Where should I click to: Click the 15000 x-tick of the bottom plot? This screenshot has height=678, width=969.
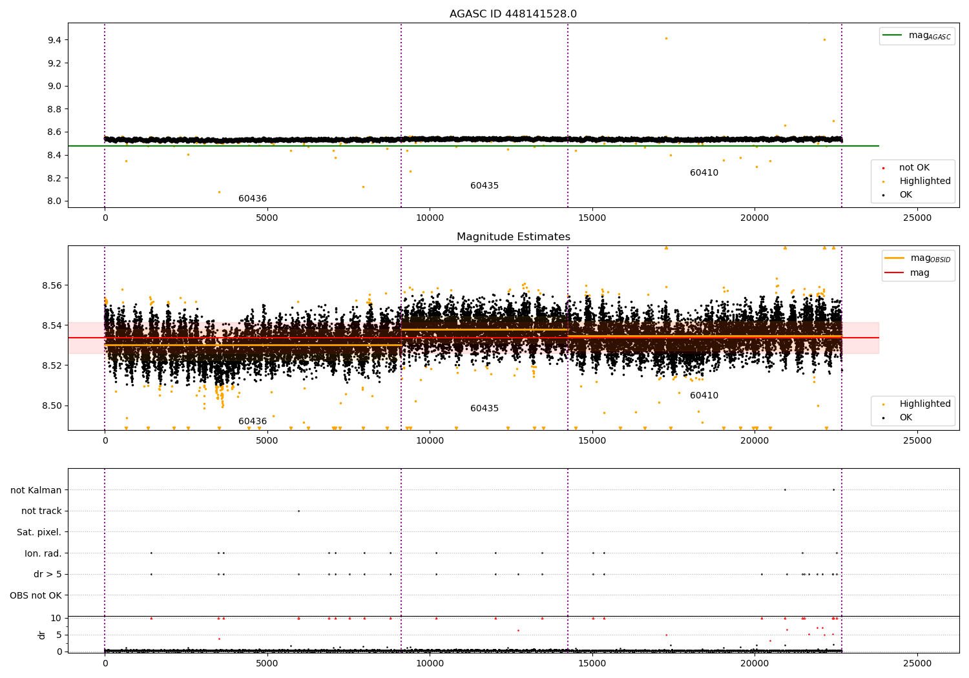tap(592, 663)
